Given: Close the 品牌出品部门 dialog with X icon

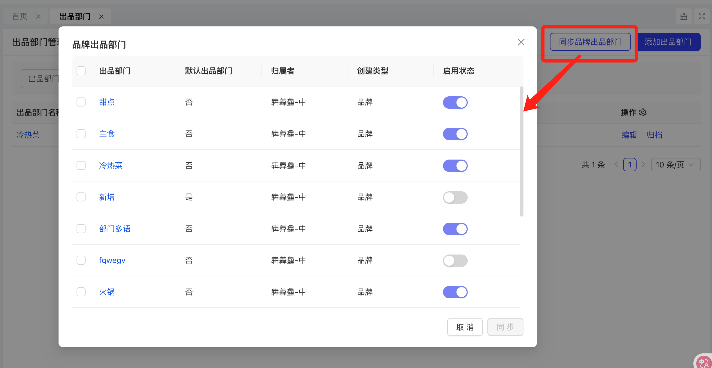Looking at the screenshot, I should [x=521, y=42].
